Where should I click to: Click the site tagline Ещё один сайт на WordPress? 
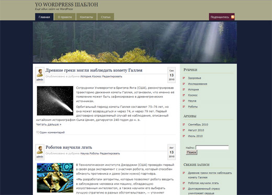54,9
